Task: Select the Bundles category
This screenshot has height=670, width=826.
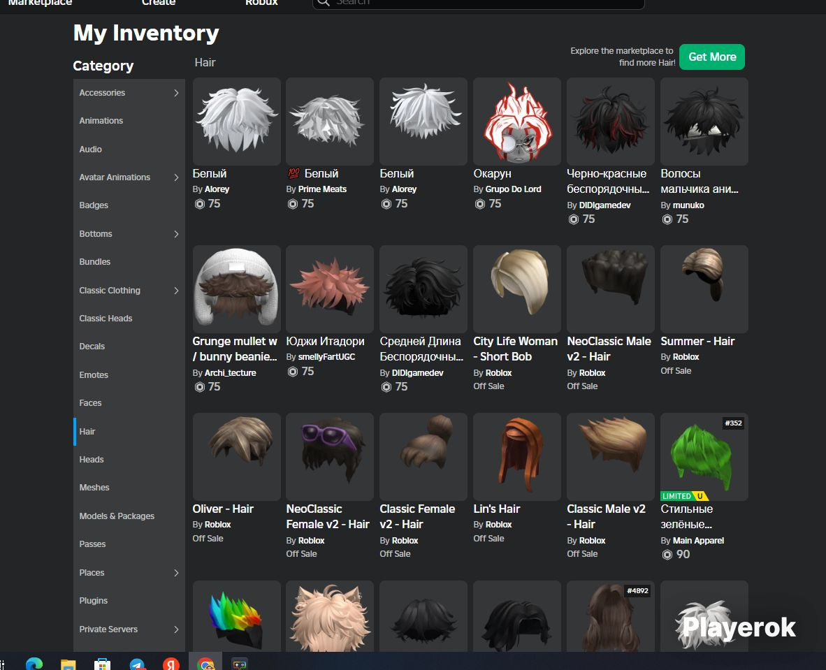Action: coord(95,262)
